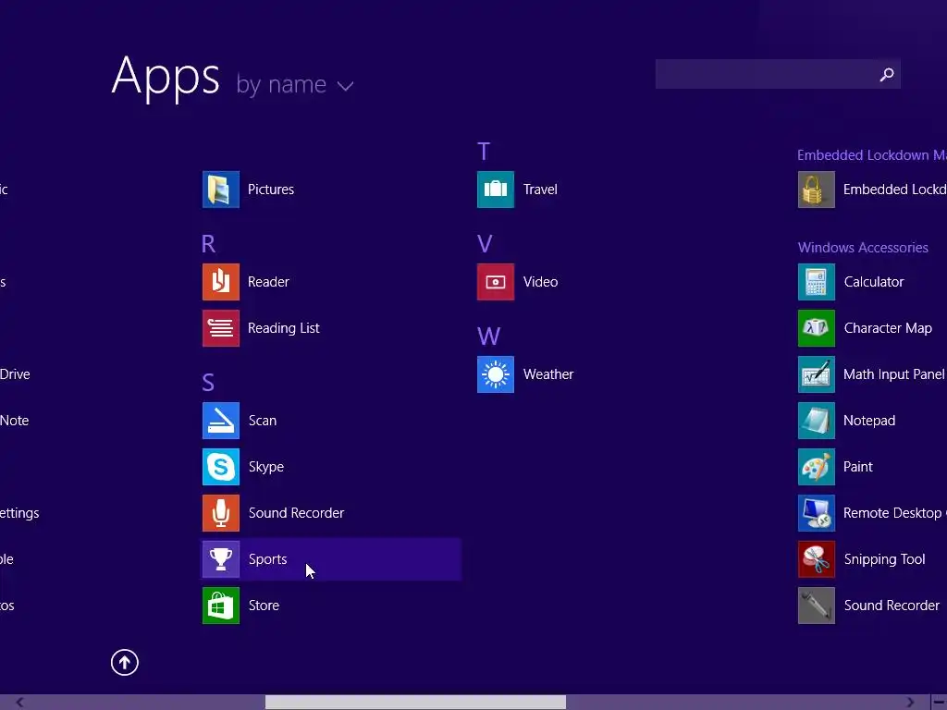Launch the Scan app icon
Image resolution: width=947 pixels, height=710 pixels.
(x=220, y=421)
